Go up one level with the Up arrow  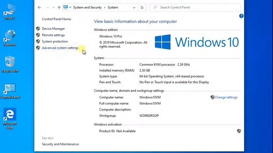(59, 8)
